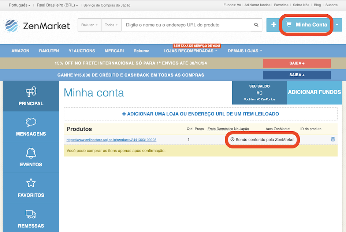Open REMESSAS truck sidebar item
This screenshot has height=232, width=346.
click(x=31, y=218)
